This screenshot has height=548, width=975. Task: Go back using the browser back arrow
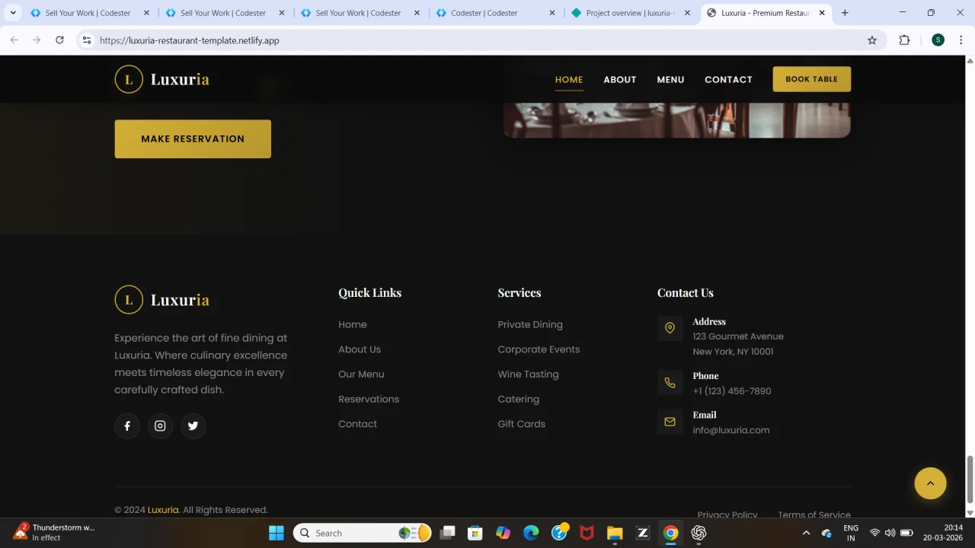point(14,40)
